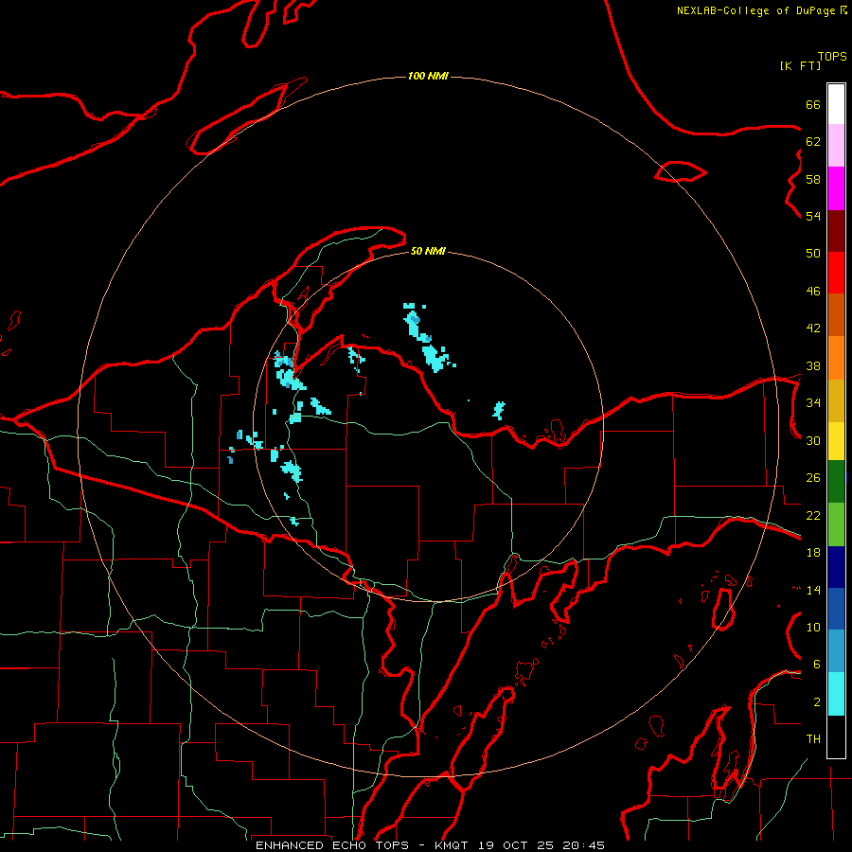Click the bright red legend swatch
852x852 pixels.
[x=836, y=274]
